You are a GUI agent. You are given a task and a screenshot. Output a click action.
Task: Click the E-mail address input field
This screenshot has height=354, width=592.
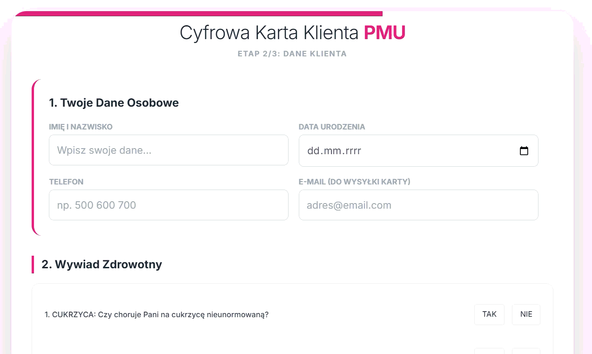point(418,205)
